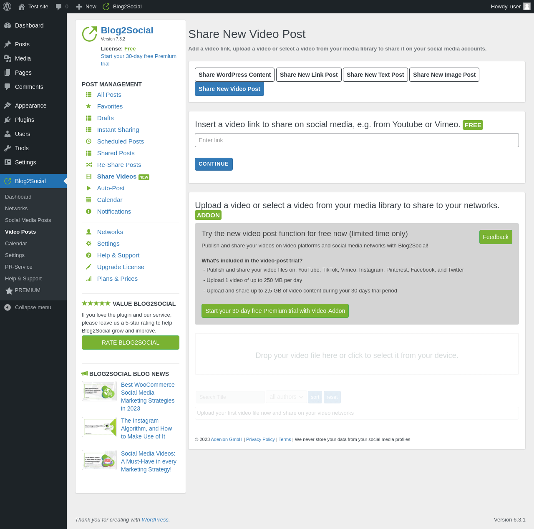
Task: Click the Auto-Post play icon
Action: [x=88, y=188]
